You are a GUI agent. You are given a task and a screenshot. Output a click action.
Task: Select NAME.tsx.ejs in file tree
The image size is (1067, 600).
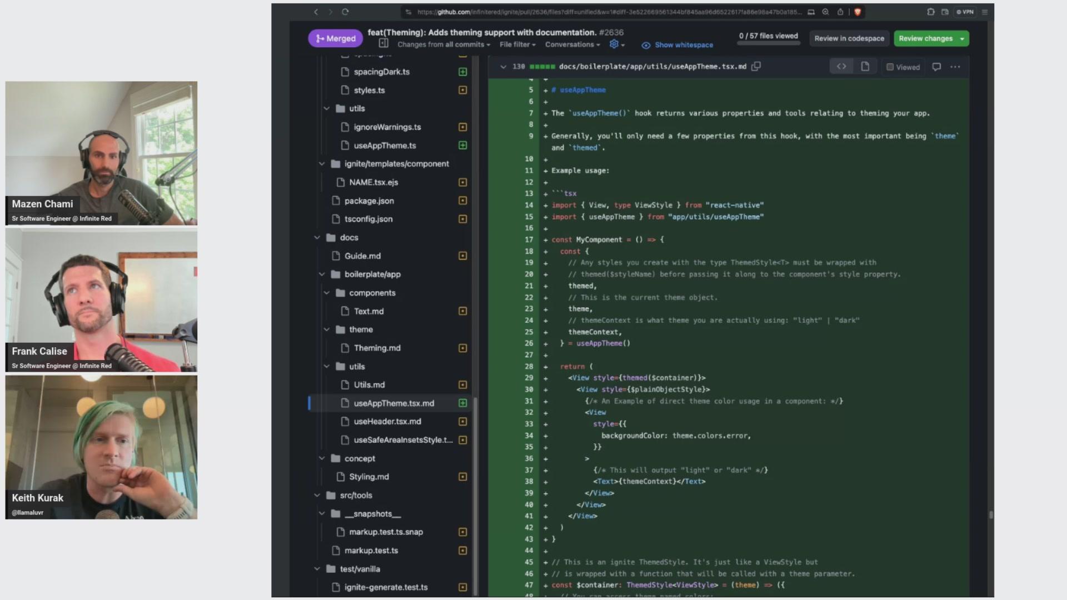(x=373, y=182)
